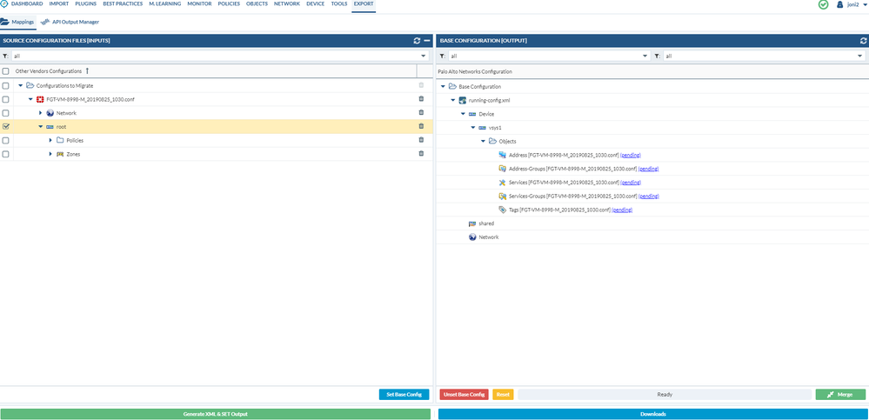Click the running-config.xml file icon
Viewport: 869px width, 420px height.
[x=463, y=100]
